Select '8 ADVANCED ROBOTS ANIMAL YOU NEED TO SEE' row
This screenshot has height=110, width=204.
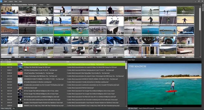pyautogui.click(x=63, y=79)
